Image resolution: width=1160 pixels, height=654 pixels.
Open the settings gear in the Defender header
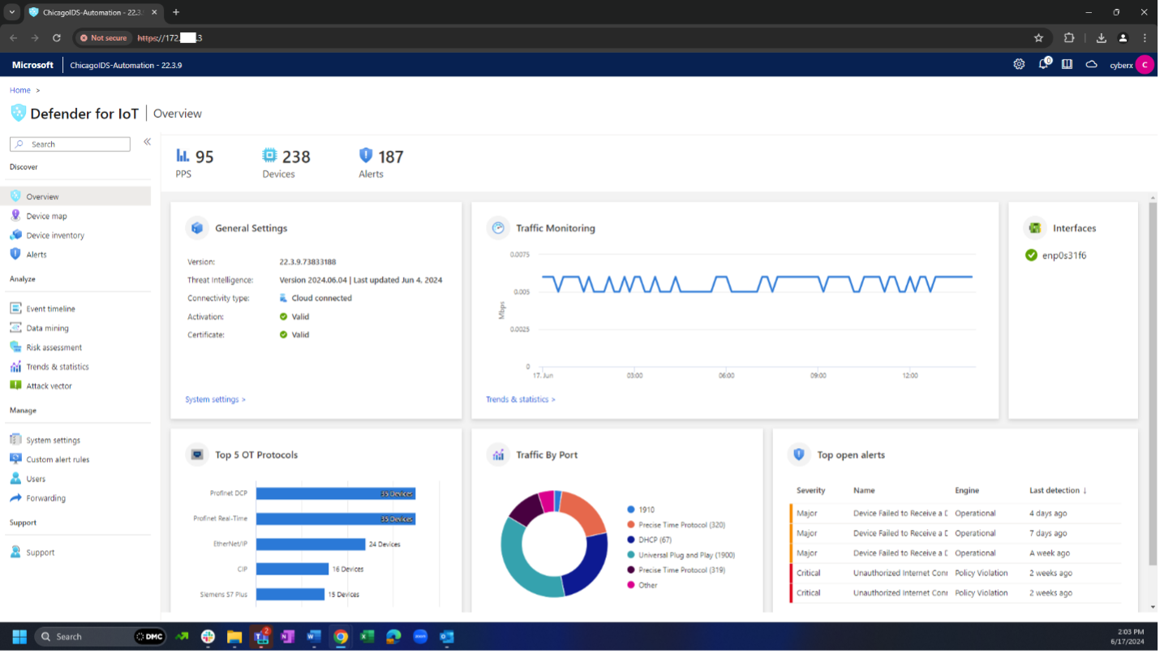coord(1019,65)
